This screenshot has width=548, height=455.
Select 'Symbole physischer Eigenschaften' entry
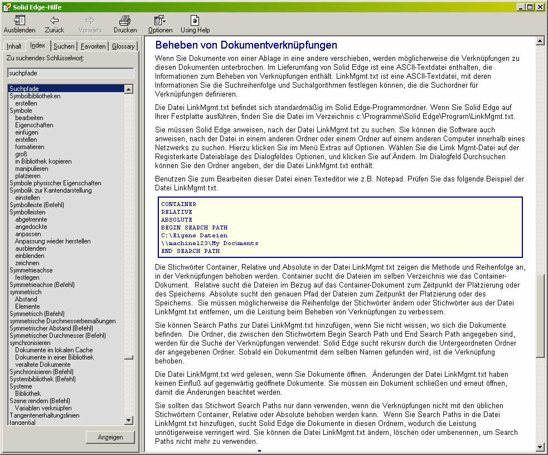pos(55,183)
